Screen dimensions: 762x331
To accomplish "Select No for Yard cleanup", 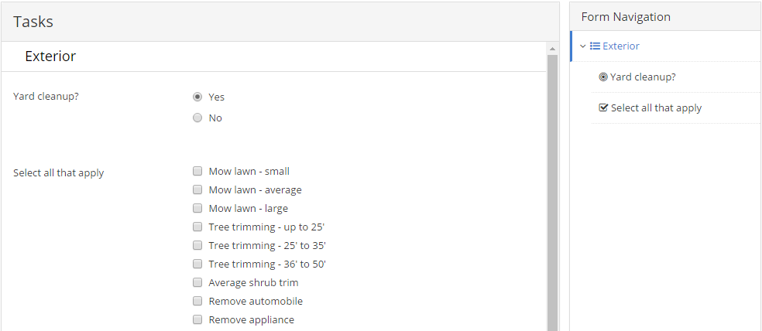I will click(x=197, y=118).
